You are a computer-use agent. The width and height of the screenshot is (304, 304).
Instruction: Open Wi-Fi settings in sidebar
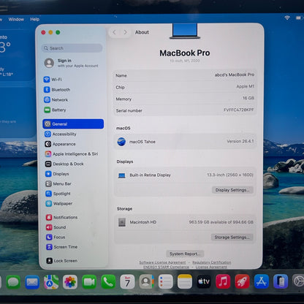(53, 80)
